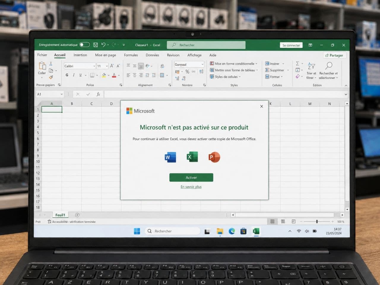Screen dimensions: 380x285
Task: Select the Format Painter brush icon
Action: point(51,77)
